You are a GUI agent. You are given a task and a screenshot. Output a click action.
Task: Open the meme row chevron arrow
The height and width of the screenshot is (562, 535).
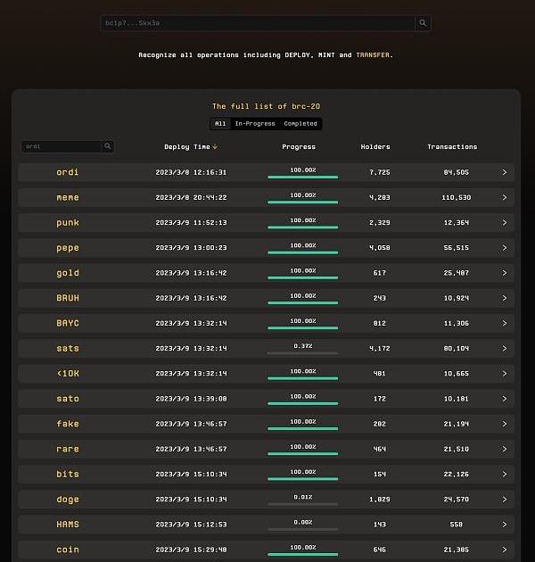(x=504, y=197)
